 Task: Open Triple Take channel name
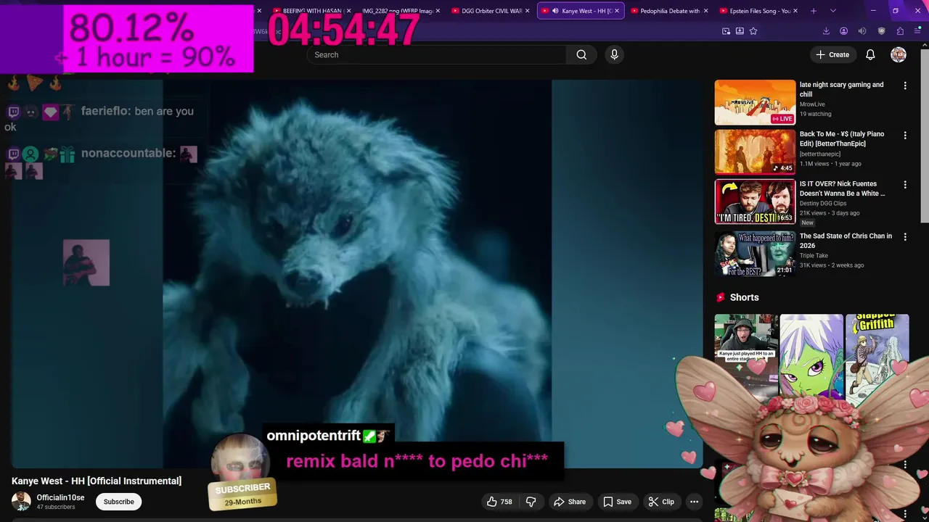point(813,256)
